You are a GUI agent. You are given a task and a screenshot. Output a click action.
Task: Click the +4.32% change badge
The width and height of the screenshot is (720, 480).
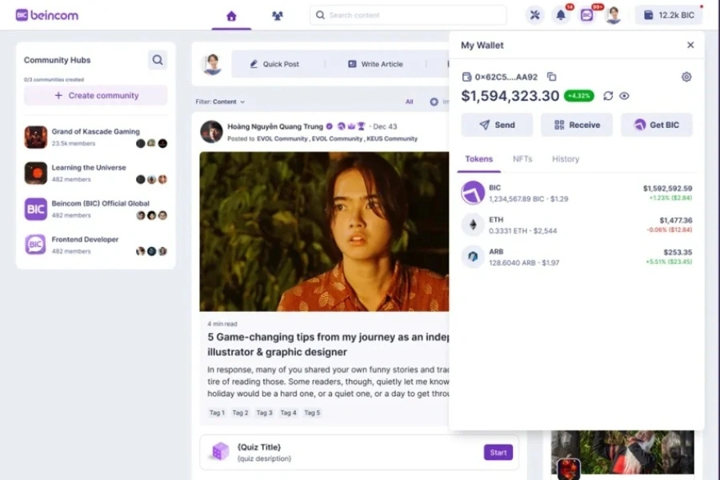[578, 96]
